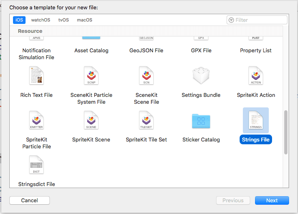
Task: Choose the SceneKit Particle System File icon
Action: [91, 76]
